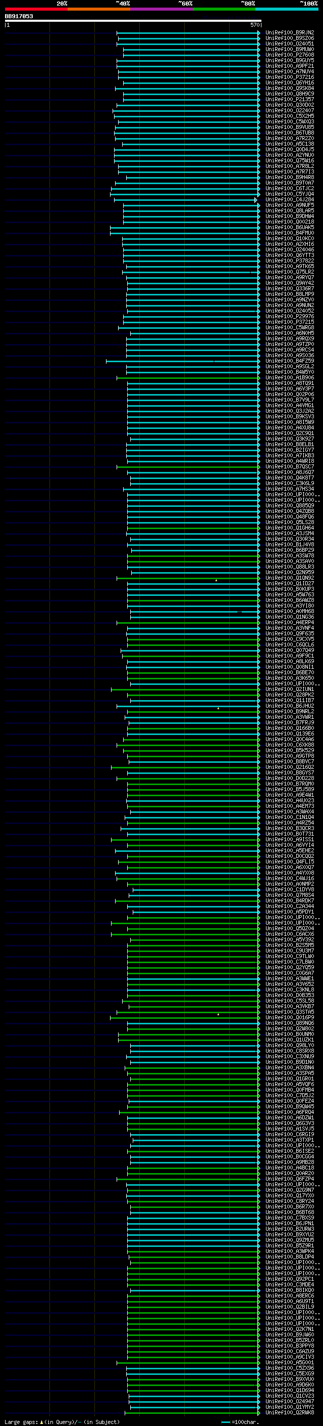Select hit label UniRef100_B0KUP3
This screenshot has width=323, height=1426.
tap(290, 589)
